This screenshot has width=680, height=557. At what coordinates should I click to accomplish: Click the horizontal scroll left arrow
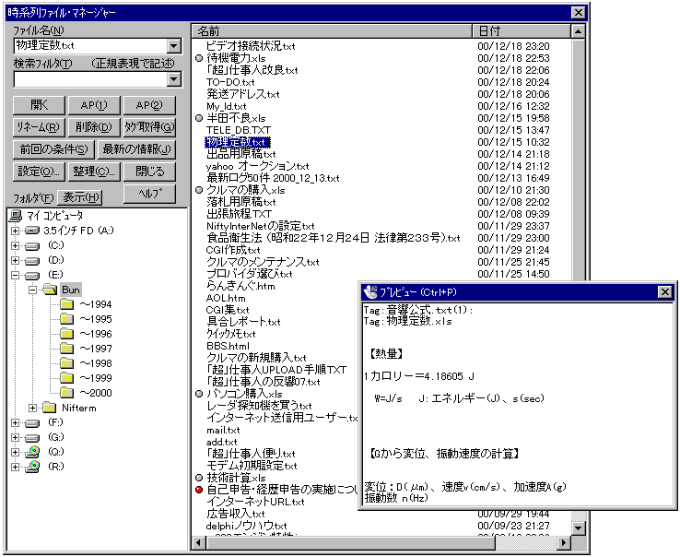click(199, 542)
